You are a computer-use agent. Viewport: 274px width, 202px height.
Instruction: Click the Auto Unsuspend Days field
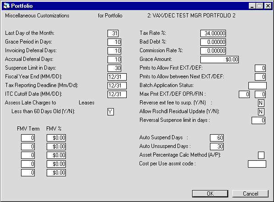(217, 147)
